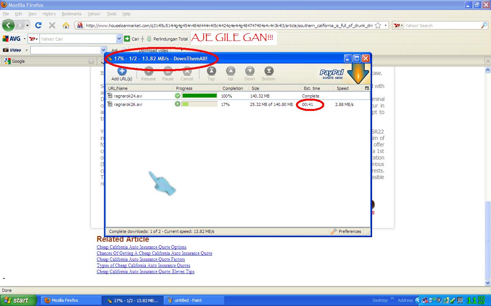
Task: Open the Bookmarks menu
Action: [x=72, y=14]
